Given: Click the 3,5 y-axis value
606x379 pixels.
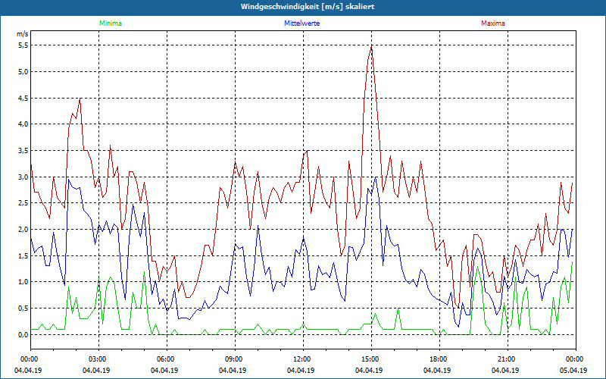Looking at the screenshot, I should 23,150.
